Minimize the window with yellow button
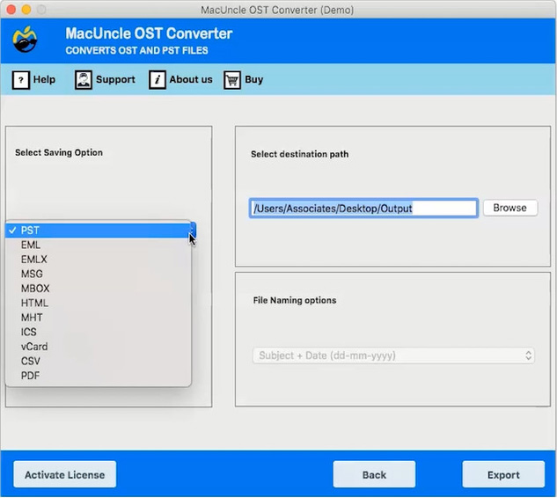 pyautogui.click(x=26, y=10)
